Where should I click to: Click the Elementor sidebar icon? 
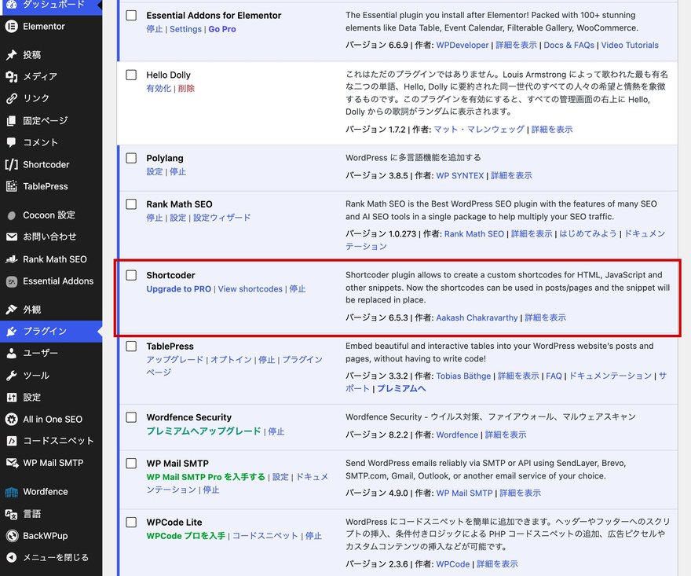pyautogui.click(x=12, y=27)
